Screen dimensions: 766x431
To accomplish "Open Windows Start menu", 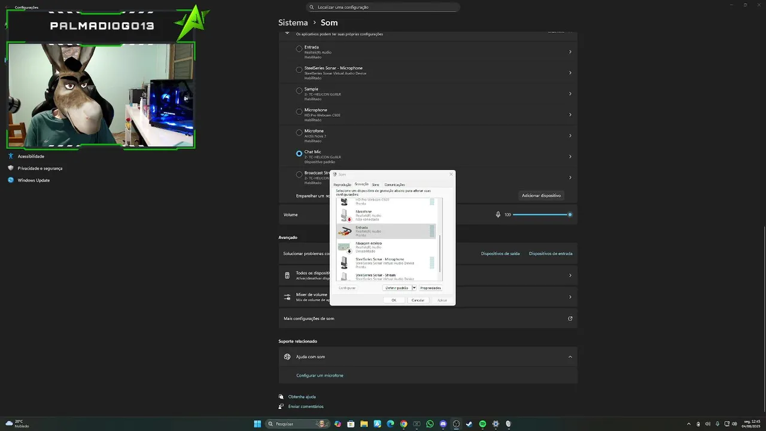I will 257,424.
